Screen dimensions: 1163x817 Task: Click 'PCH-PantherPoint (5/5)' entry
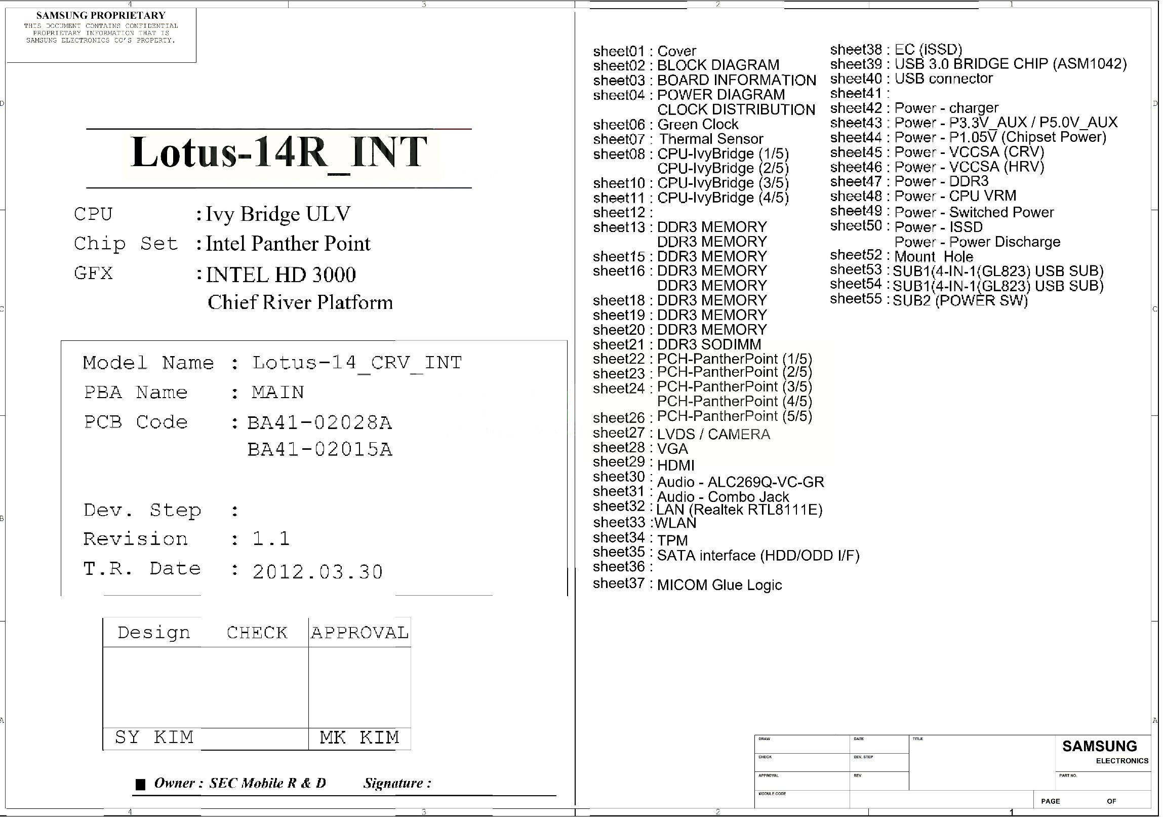(x=735, y=416)
